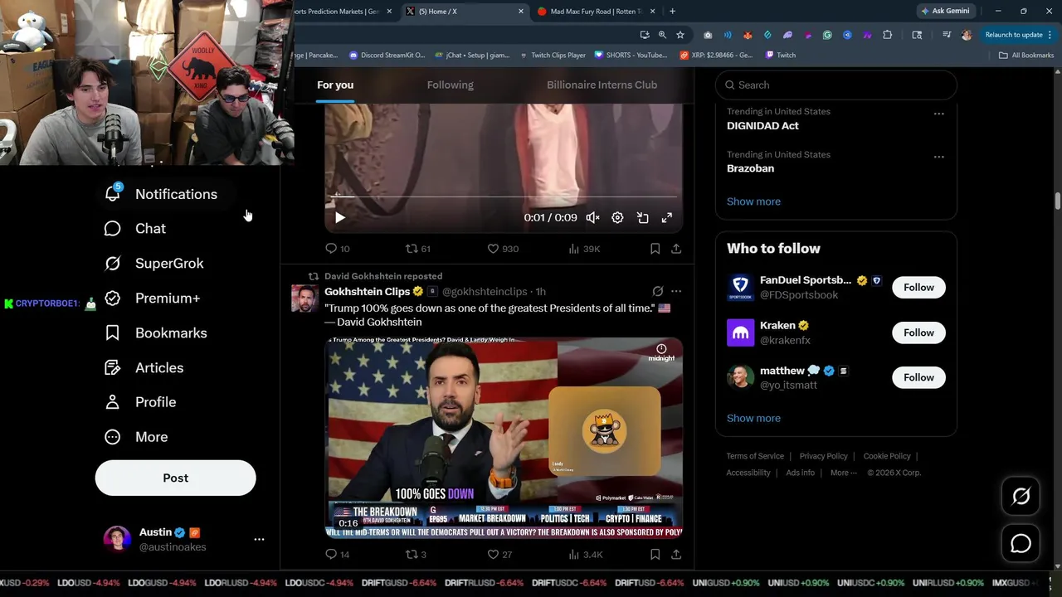View analytics showing 39K views

point(584,249)
